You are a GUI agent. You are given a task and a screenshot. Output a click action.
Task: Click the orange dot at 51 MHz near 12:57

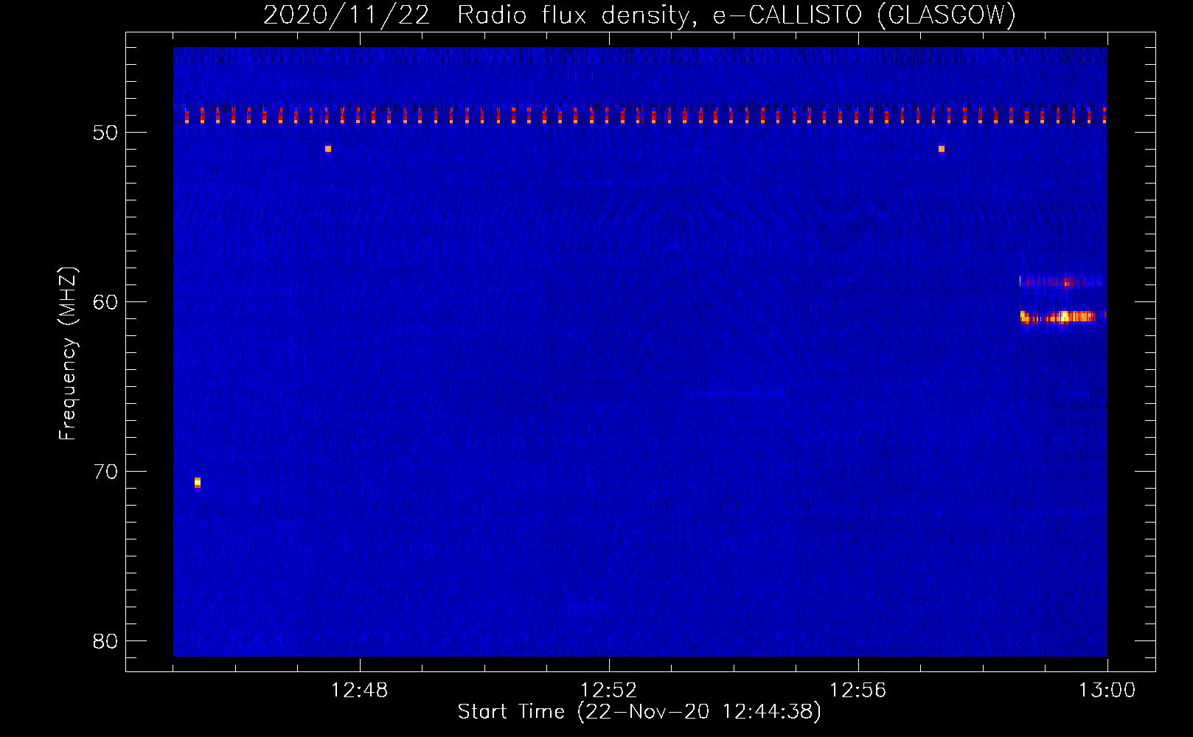tap(942, 149)
